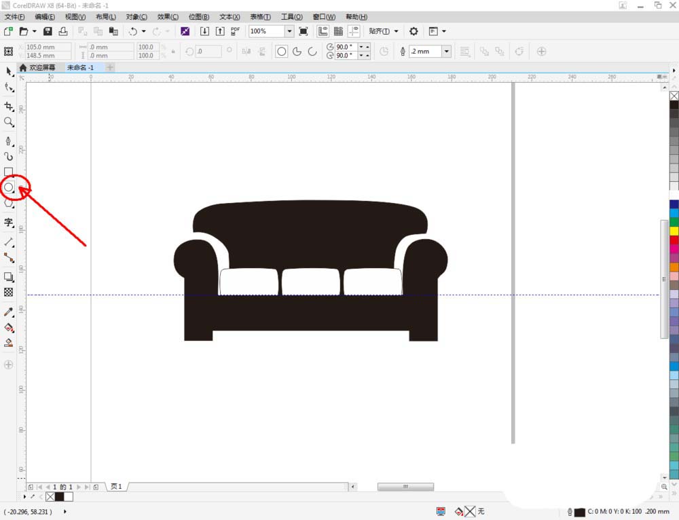Select the Rectangle tool
679x520 pixels.
click(x=9, y=172)
